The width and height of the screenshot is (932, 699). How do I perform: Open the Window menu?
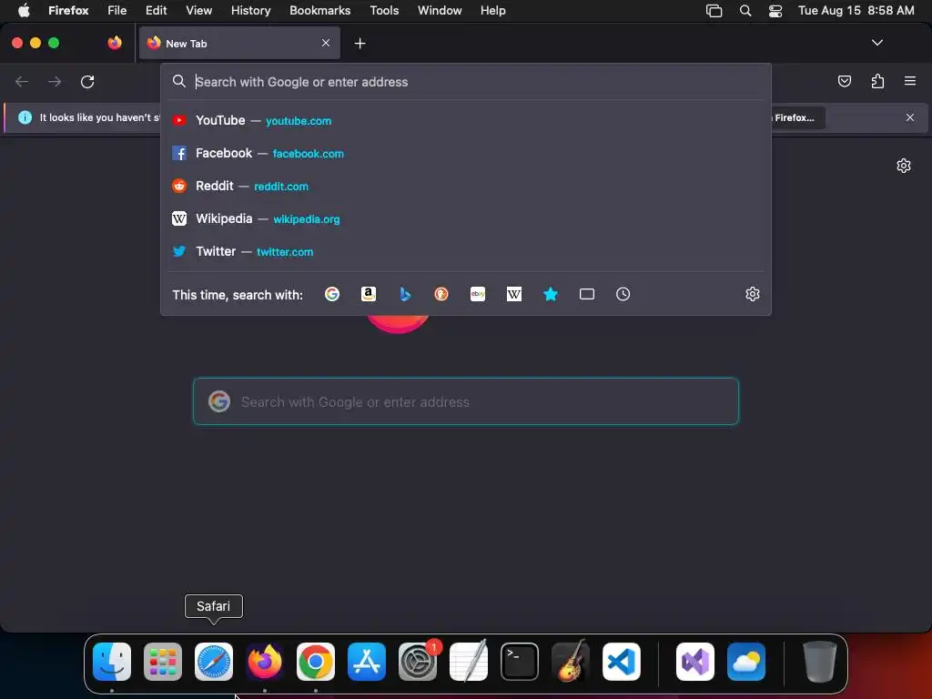click(x=440, y=10)
